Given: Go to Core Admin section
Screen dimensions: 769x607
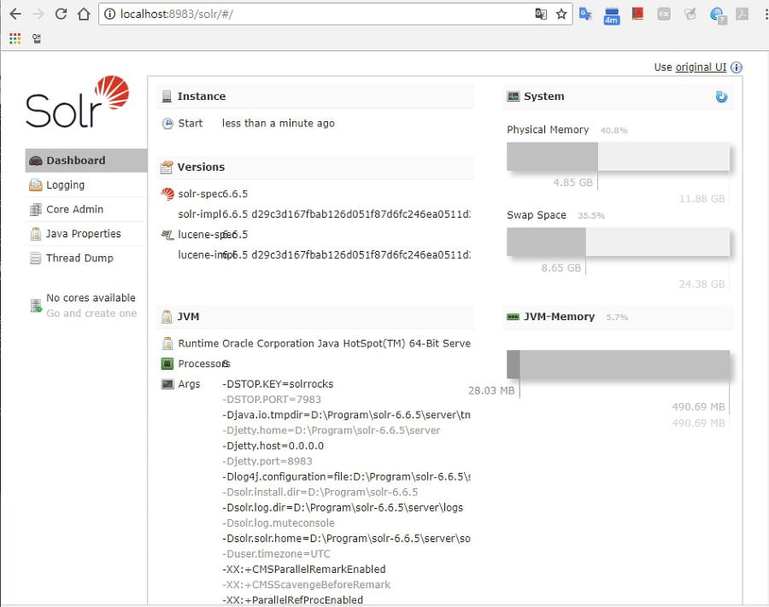Looking at the screenshot, I should click(x=74, y=209).
